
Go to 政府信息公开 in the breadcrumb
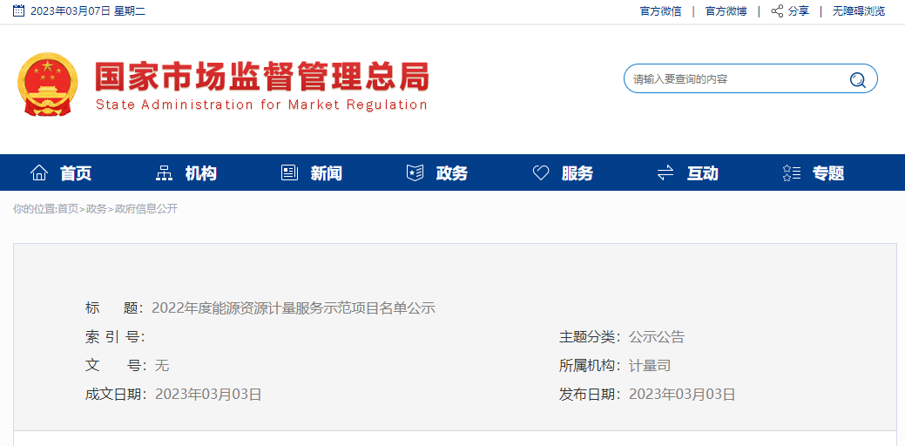click(146, 209)
